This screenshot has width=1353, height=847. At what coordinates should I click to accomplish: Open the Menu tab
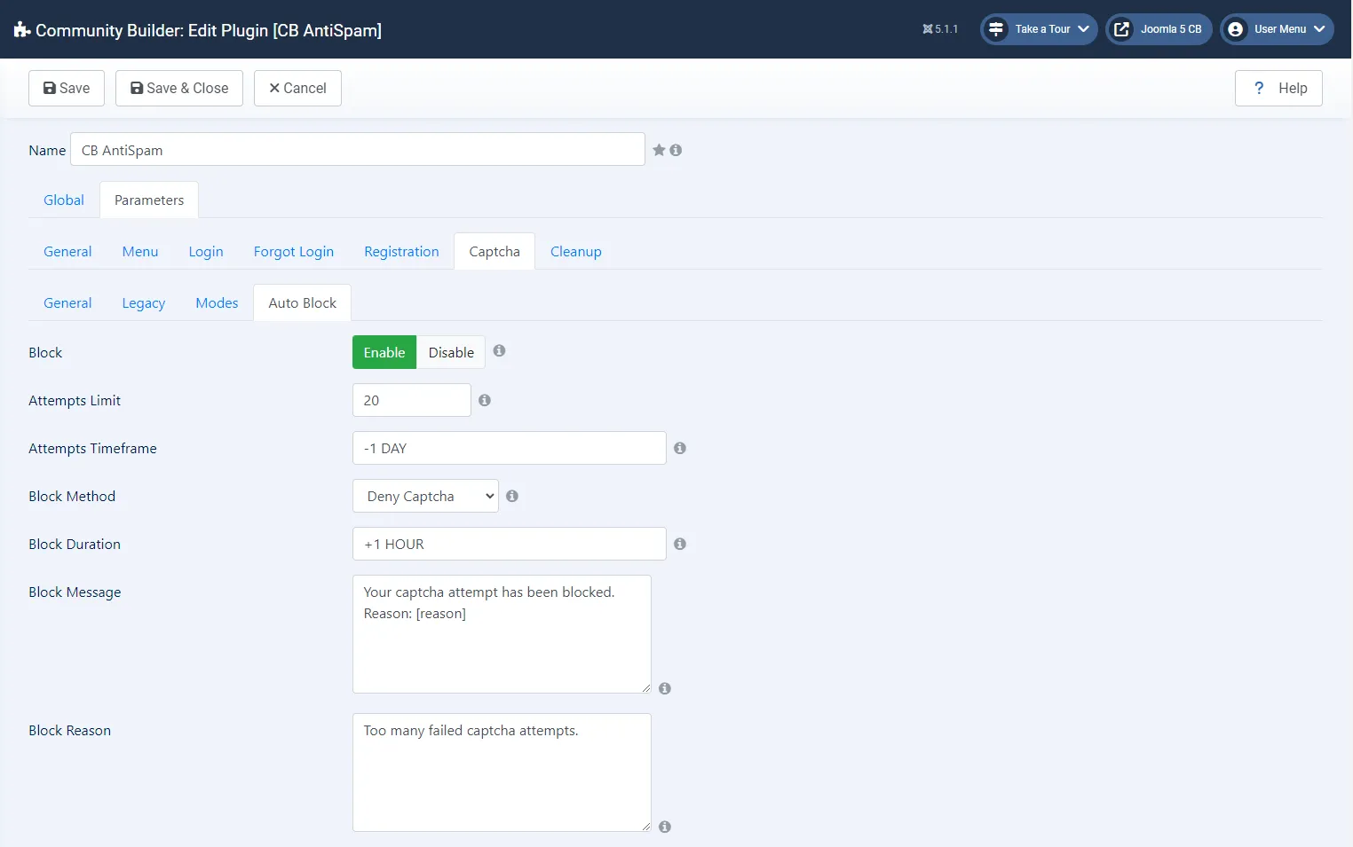pyautogui.click(x=140, y=252)
